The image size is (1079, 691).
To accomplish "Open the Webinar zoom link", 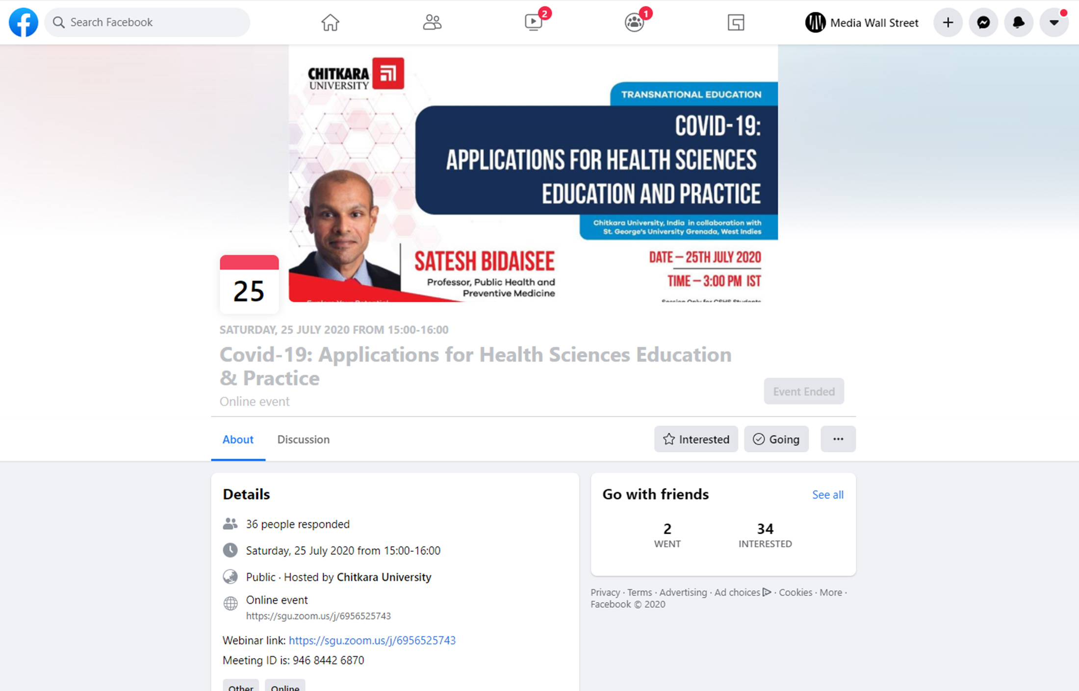I will (372, 640).
